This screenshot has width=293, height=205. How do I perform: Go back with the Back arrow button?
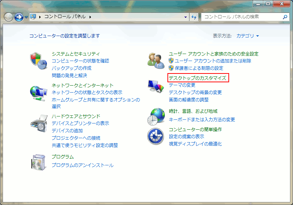8,17
